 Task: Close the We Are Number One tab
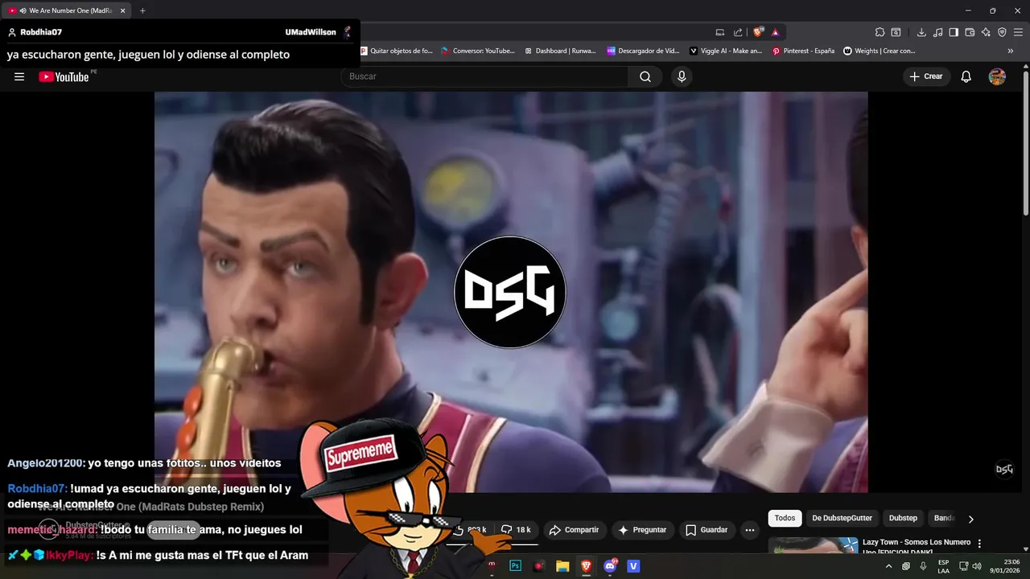pos(122,10)
